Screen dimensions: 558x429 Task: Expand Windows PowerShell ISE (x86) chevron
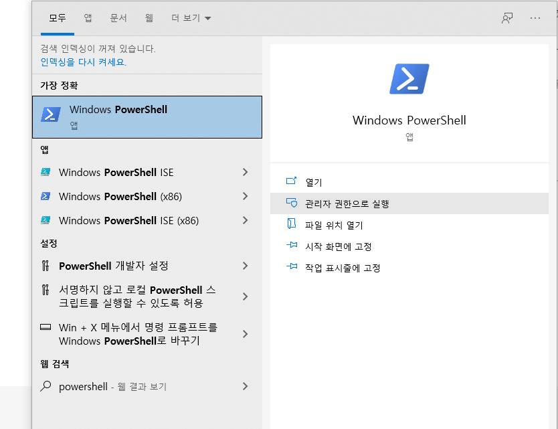245,220
